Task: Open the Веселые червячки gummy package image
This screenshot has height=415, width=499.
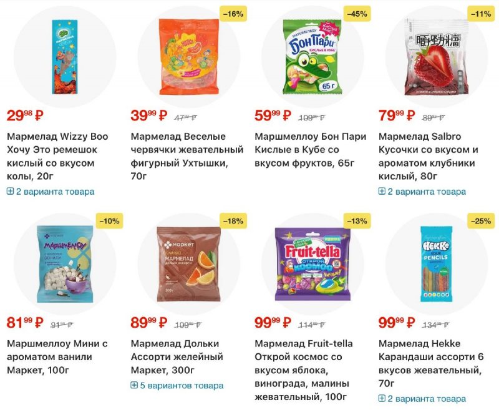Action: (x=189, y=57)
